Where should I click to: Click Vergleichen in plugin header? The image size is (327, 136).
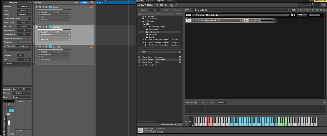point(150,1)
